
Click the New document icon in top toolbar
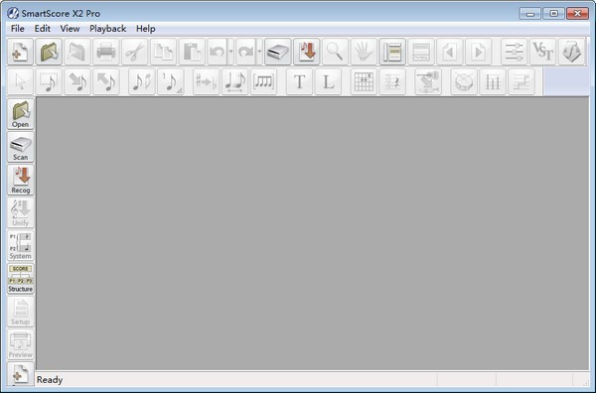20,52
